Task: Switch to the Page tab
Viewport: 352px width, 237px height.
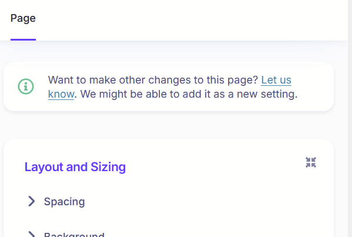Action: (23, 18)
